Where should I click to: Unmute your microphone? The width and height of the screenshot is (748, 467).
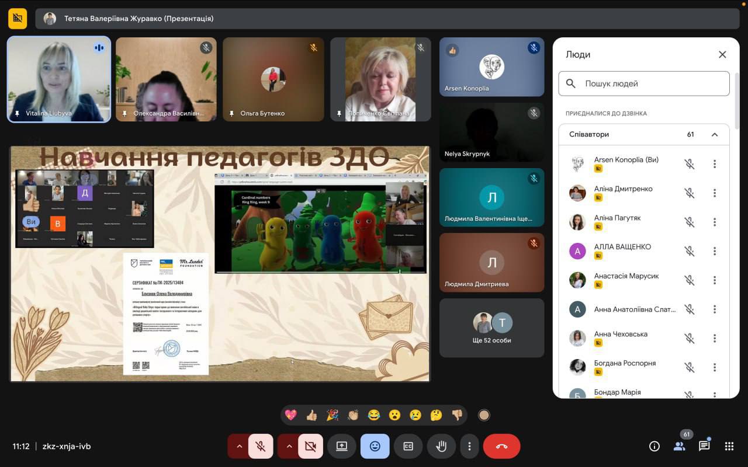[261, 447]
